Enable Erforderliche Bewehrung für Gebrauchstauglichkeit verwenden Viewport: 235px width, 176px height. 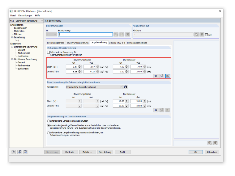coord(49,52)
